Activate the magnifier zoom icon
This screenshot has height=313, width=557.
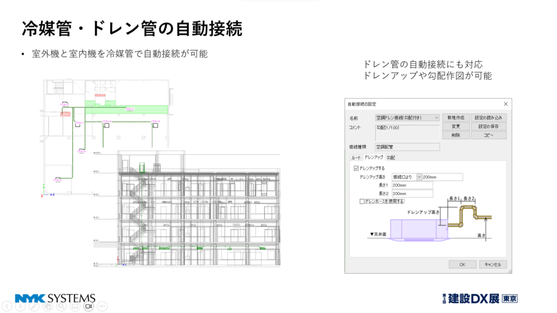[61, 306]
